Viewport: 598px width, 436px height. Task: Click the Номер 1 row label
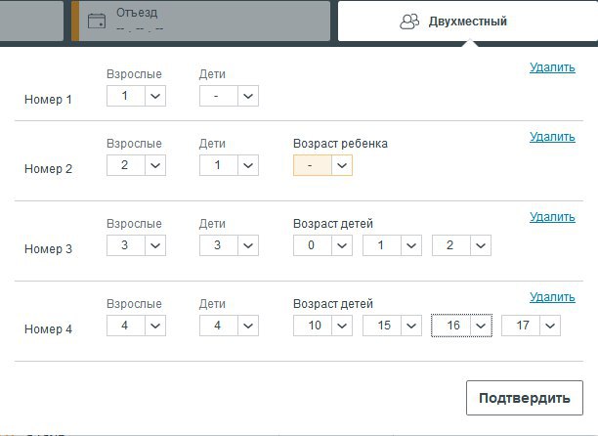[x=48, y=100]
